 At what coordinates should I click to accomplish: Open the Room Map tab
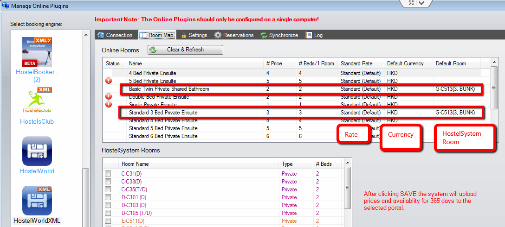coord(157,35)
